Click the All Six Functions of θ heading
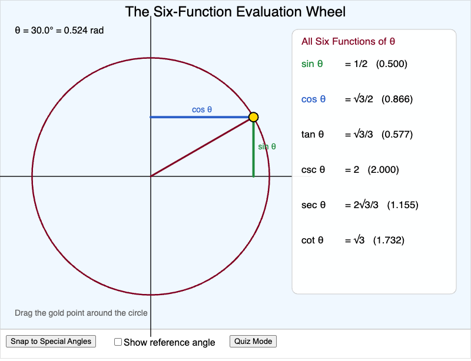471x361 pixels. (348, 41)
